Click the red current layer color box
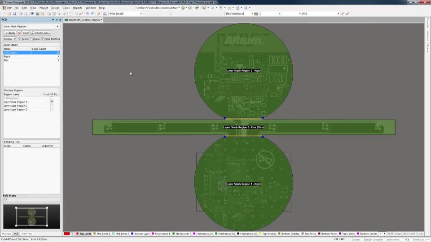Viewport: 431px width, 242px height. point(67,234)
